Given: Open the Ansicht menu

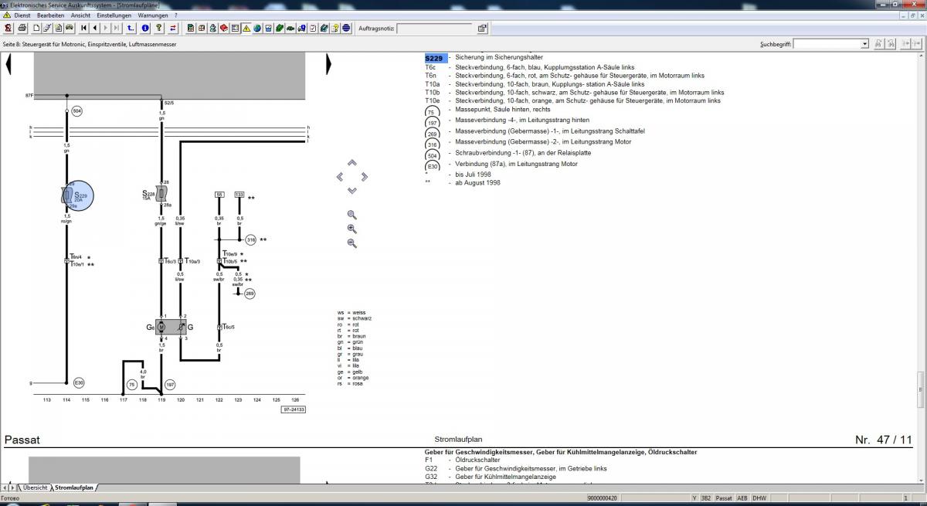Looking at the screenshot, I should point(80,15).
